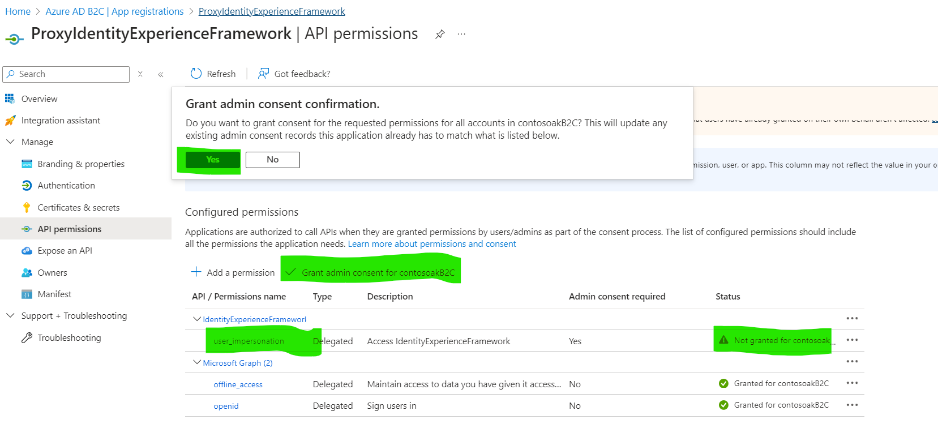This screenshot has width=938, height=445.
Task: Open 'Learn more about permissions and consent'
Action: (x=432, y=243)
